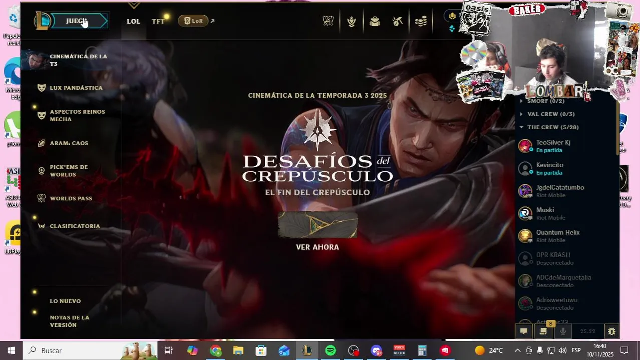Open Calculator from the taskbar

[422, 350]
